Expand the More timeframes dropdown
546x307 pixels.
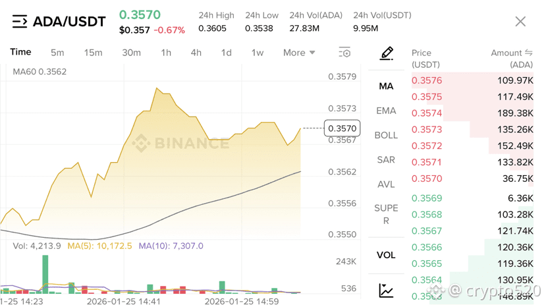point(299,53)
